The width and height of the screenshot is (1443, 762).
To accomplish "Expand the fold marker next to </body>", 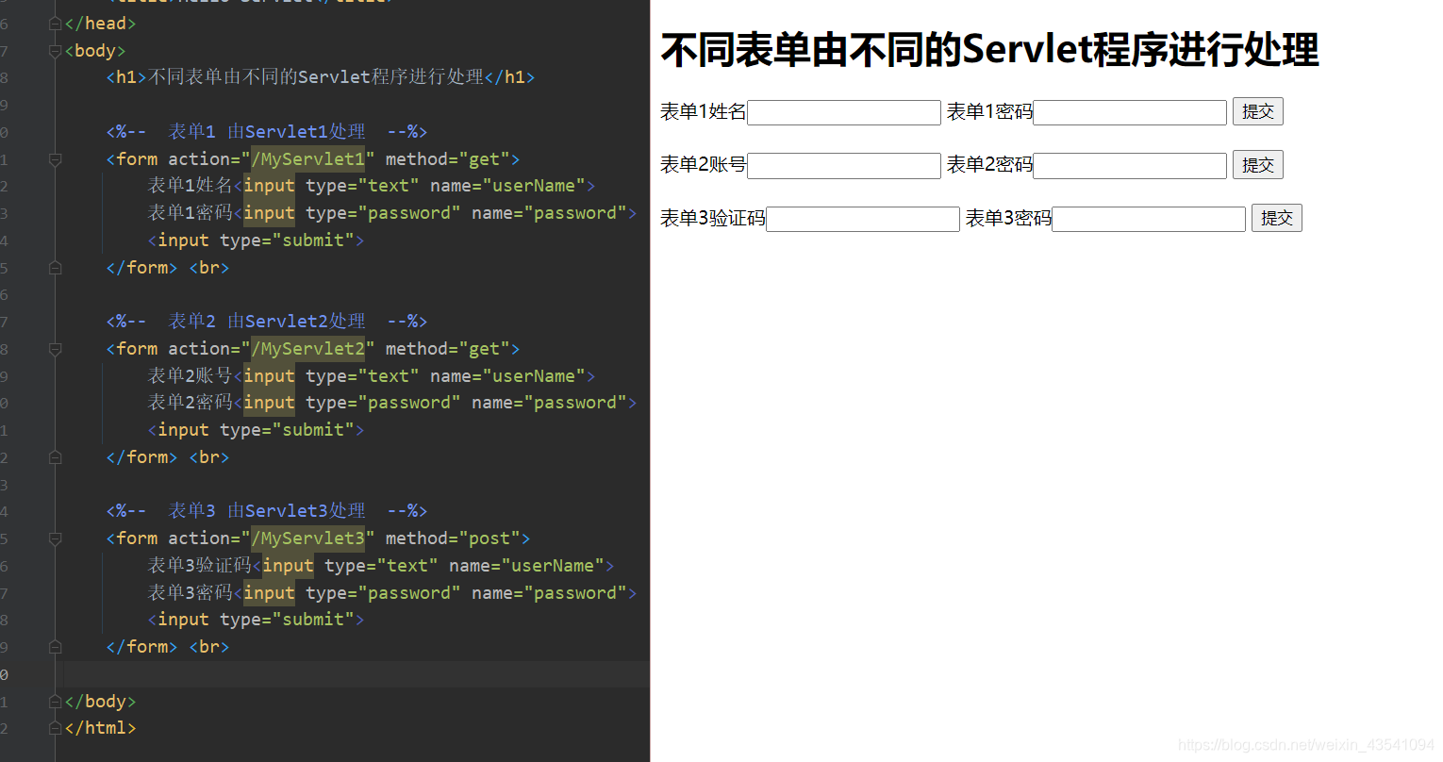I will (54, 701).
